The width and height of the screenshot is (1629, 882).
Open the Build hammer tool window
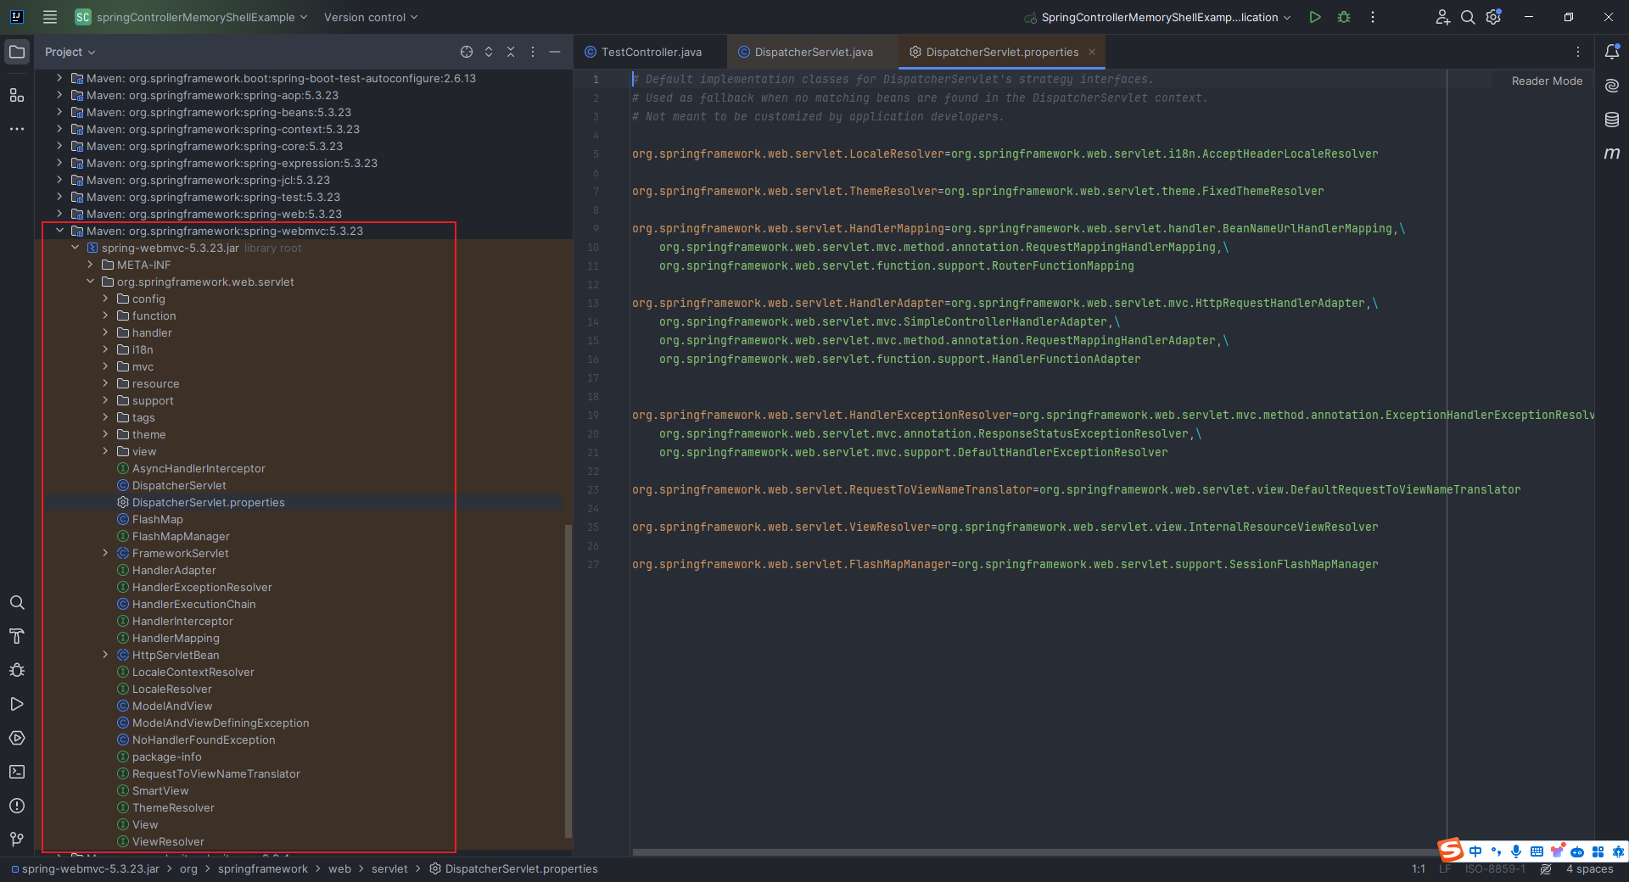tap(17, 636)
